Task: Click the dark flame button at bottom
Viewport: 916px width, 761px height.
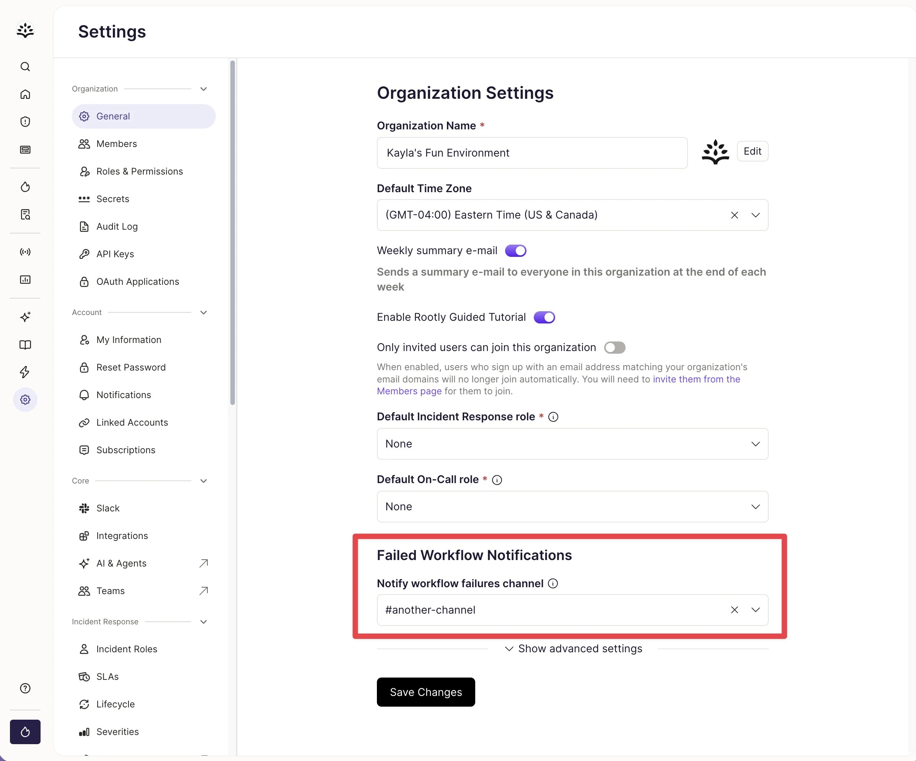Action: (x=25, y=732)
